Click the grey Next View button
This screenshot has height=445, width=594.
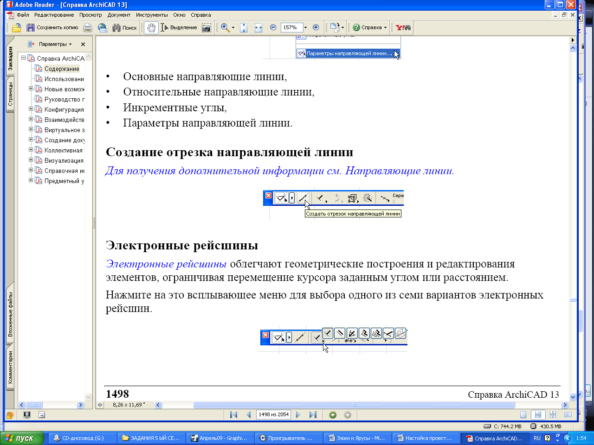(x=348, y=415)
